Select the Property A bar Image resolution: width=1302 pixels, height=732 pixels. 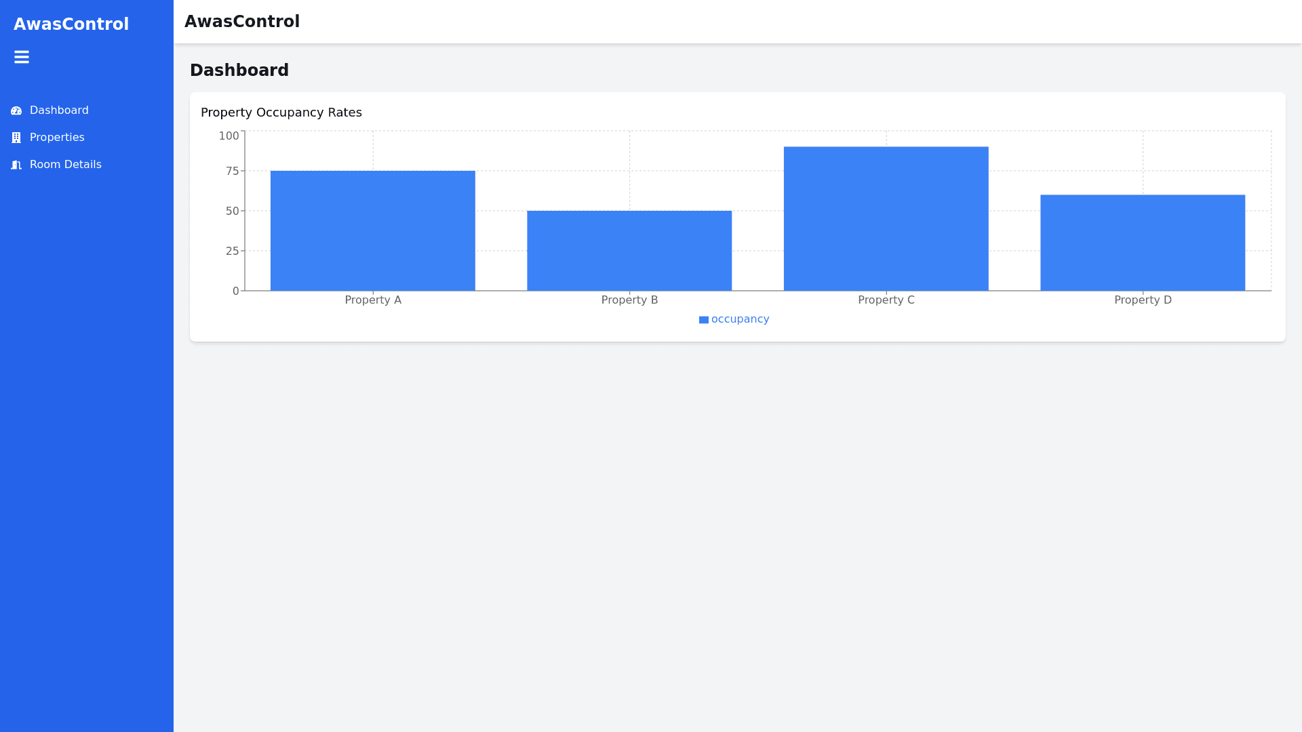tap(373, 230)
